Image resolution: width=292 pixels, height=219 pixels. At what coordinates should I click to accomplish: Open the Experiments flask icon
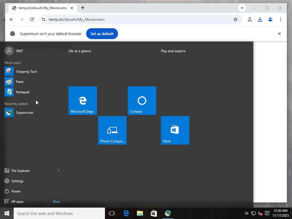(250, 19)
